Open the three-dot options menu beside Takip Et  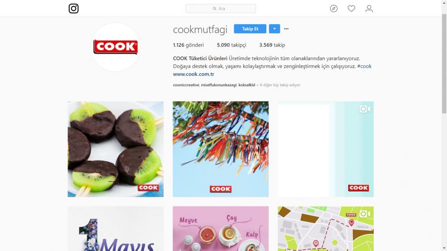point(286,29)
